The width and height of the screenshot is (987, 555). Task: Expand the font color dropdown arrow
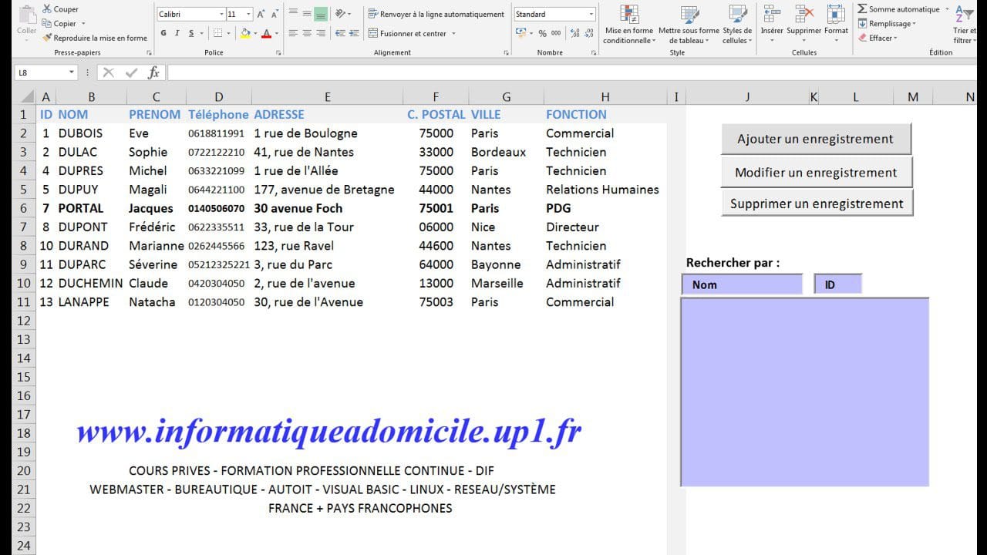pyautogui.click(x=276, y=33)
